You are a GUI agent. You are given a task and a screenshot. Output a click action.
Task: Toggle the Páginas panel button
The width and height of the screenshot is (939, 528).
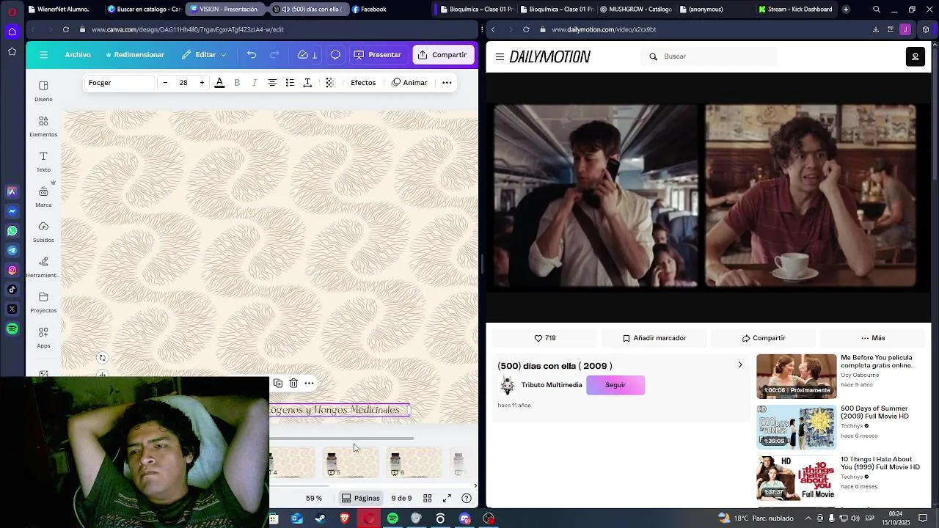360,498
